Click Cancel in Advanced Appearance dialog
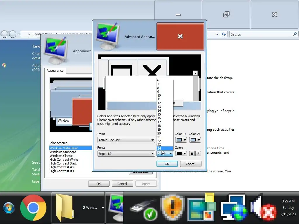The height and width of the screenshot is (224, 299). 190,164
